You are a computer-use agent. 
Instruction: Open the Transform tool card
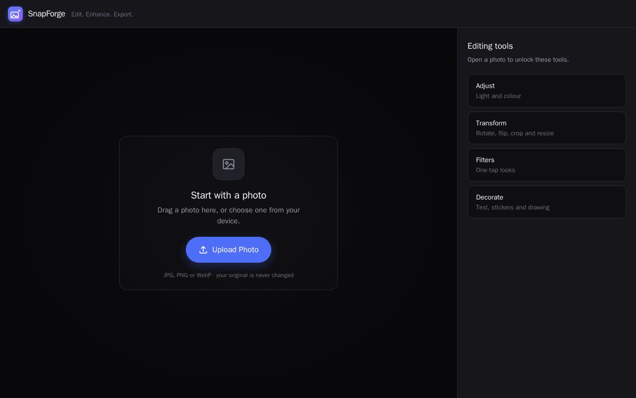click(547, 128)
